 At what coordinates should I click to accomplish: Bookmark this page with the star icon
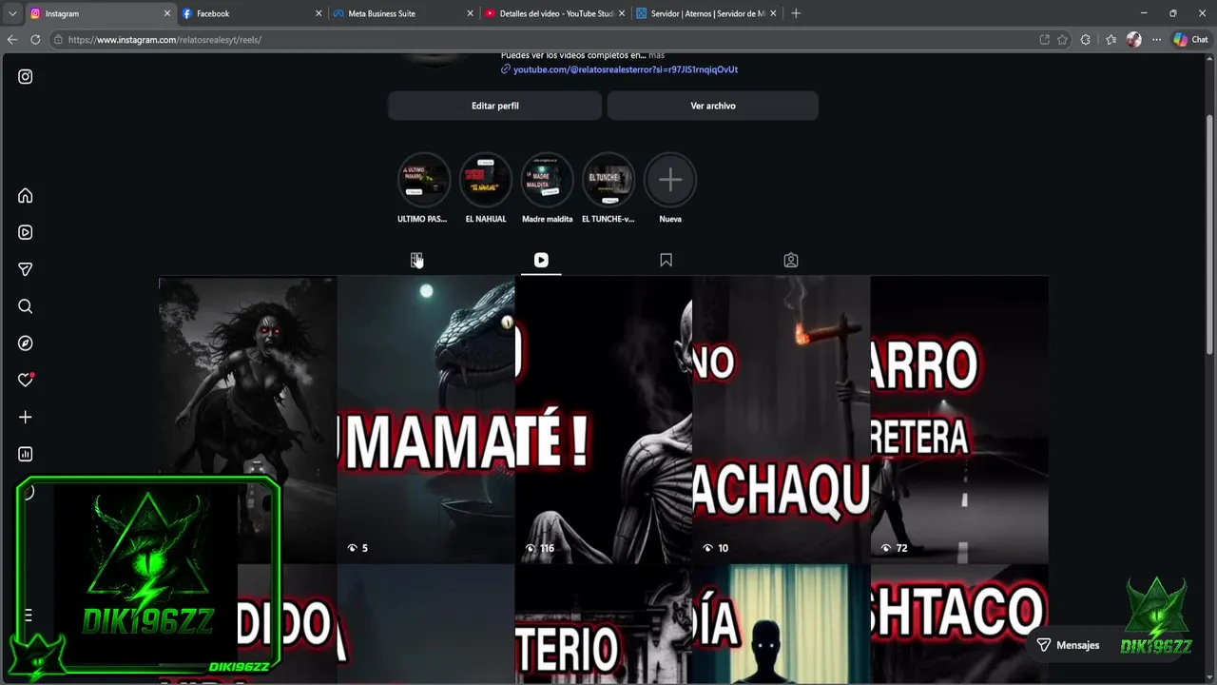coord(1062,40)
